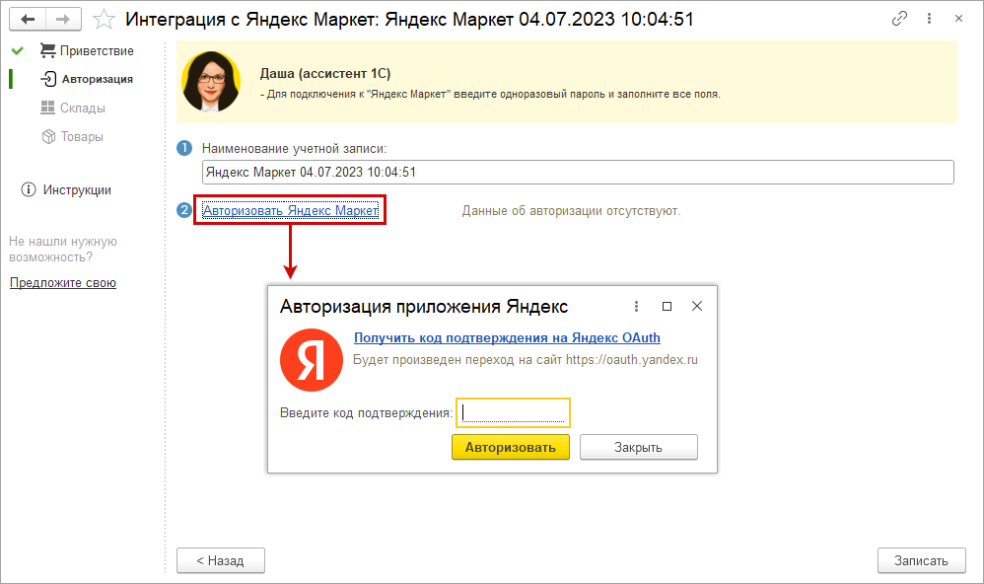Open the Товары step
This screenshot has height=584, width=984.
(82, 137)
